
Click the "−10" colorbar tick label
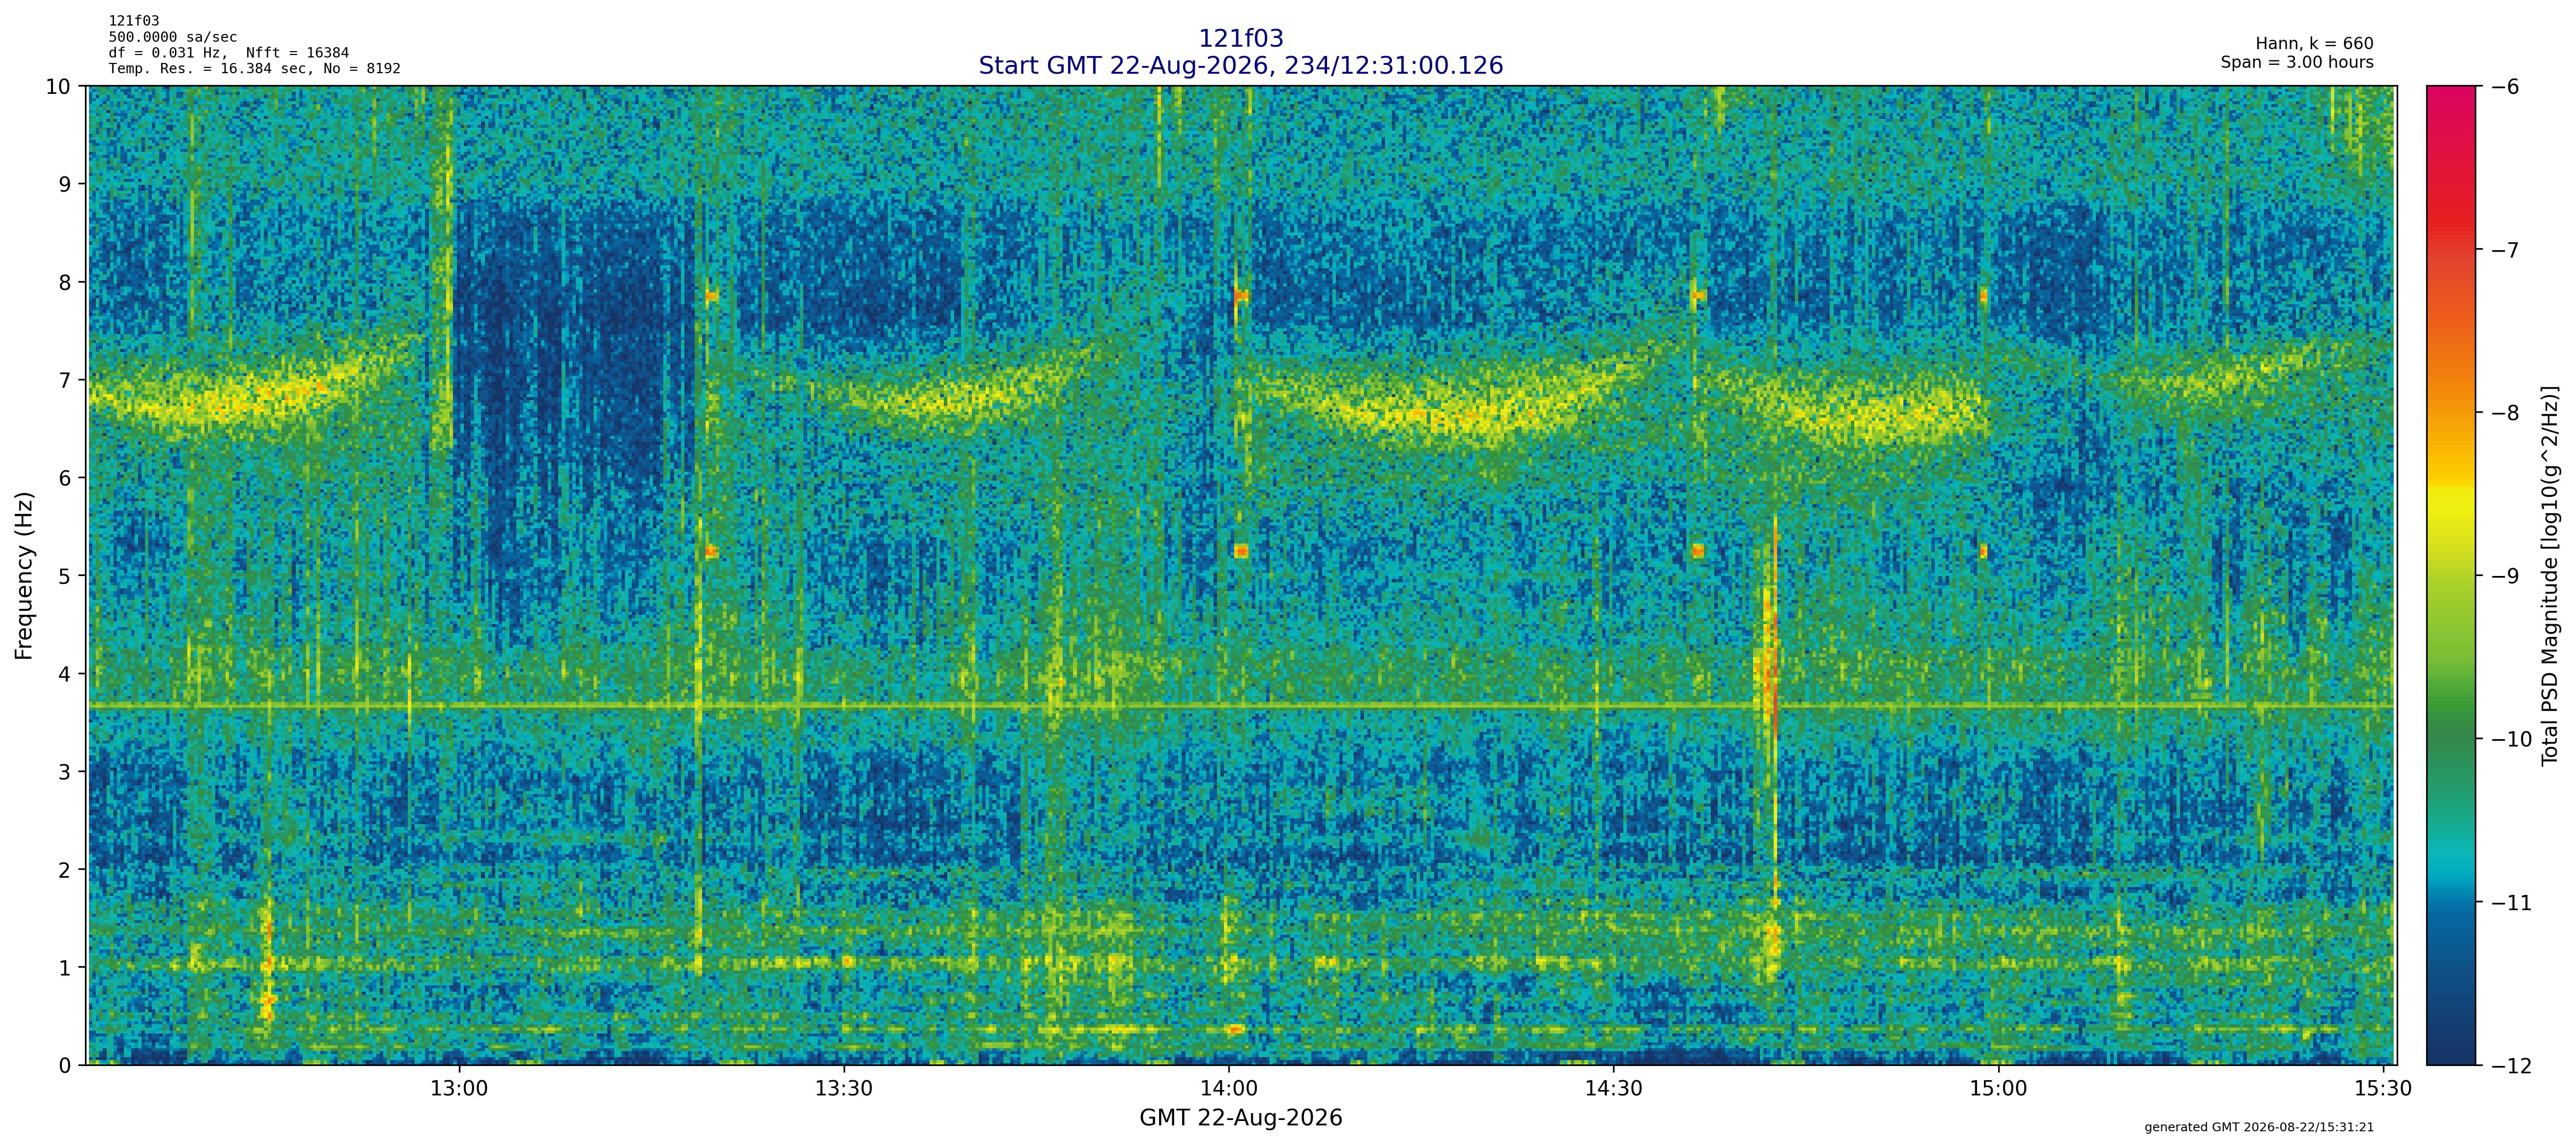[2512, 740]
